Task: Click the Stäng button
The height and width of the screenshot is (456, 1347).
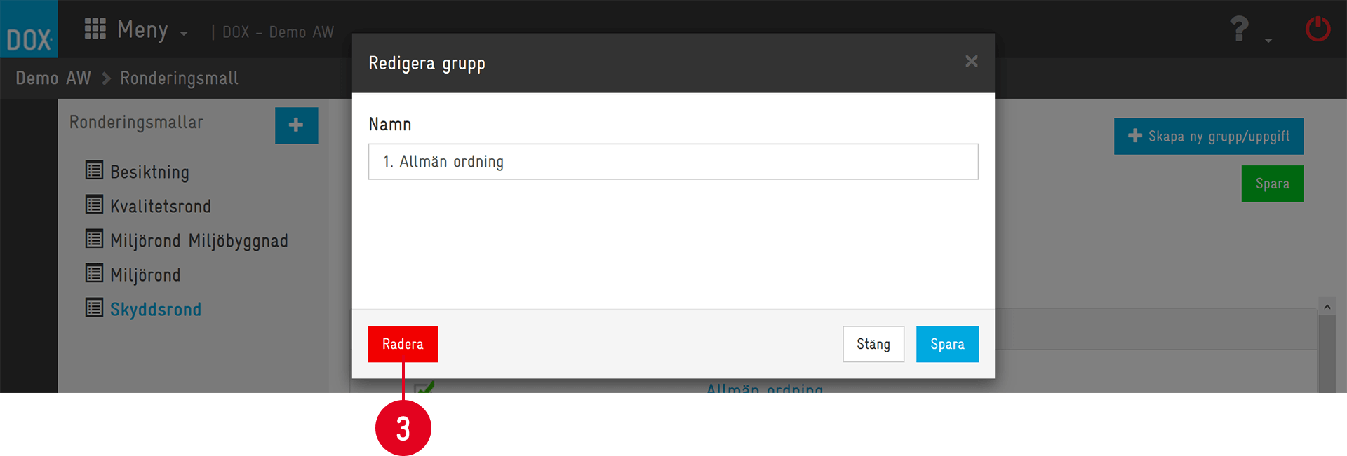Action: pos(873,344)
